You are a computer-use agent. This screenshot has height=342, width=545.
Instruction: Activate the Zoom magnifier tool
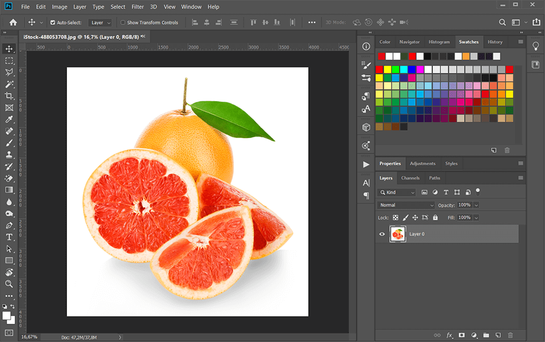(10, 284)
